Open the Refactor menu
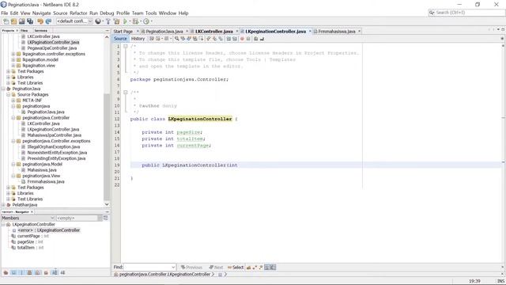The height and width of the screenshot is (285, 506). point(78,13)
